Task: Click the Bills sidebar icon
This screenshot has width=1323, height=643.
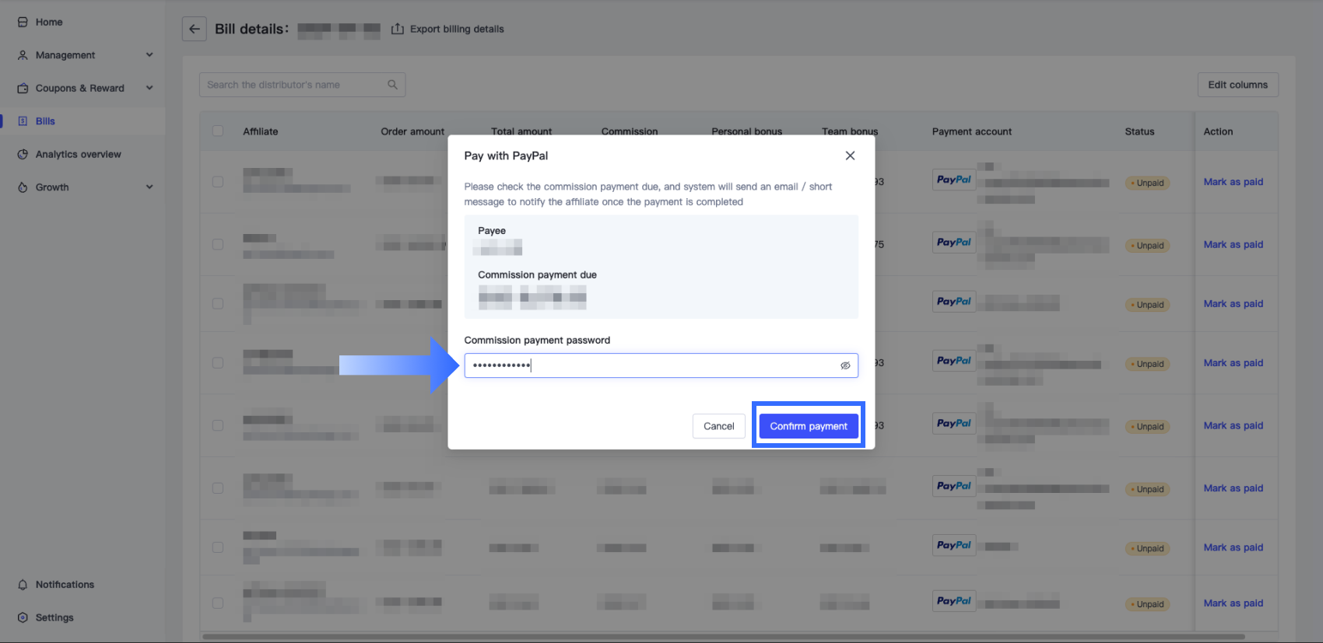Action: pyautogui.click(x=23, y=121)
